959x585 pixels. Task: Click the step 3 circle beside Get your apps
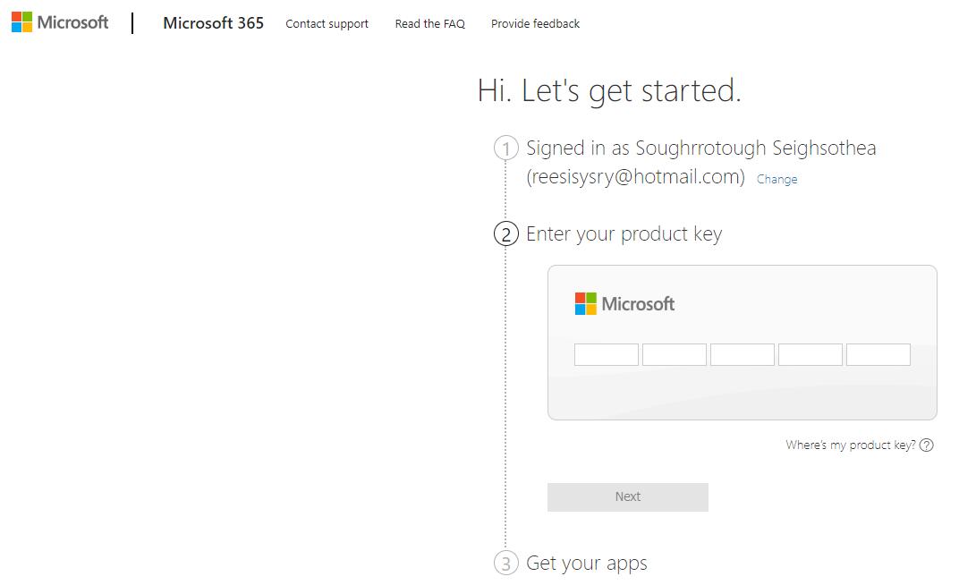pyautogui.click(x=505, y=563)
